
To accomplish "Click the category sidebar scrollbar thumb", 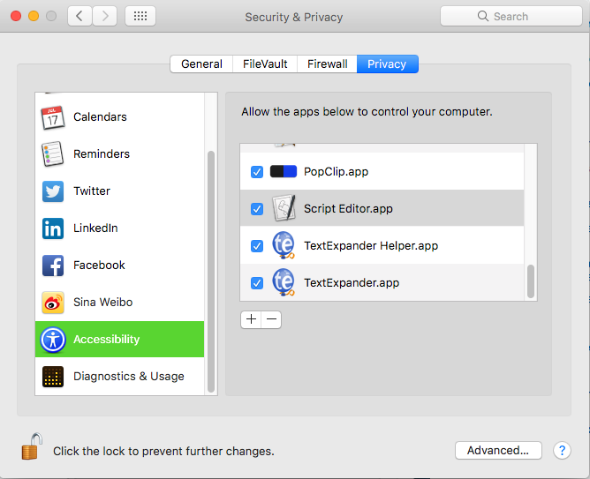I will pos(211,272).
